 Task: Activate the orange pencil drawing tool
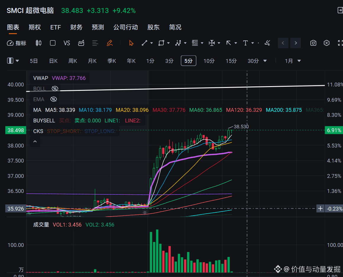pos(110,43)
